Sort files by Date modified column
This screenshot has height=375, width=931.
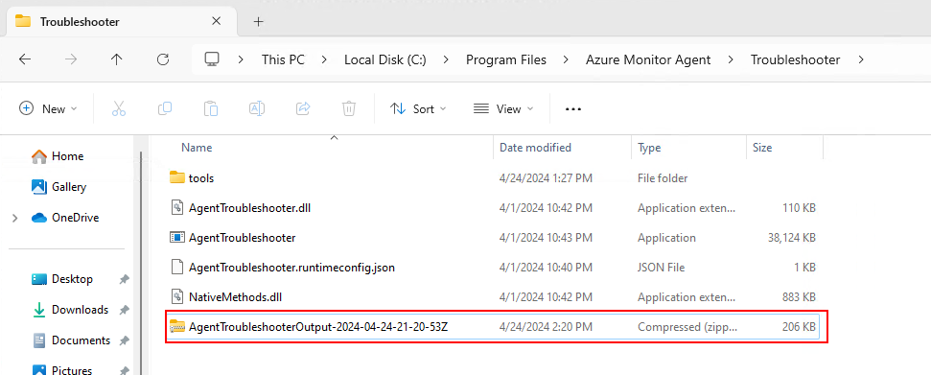tap(535, 148)
